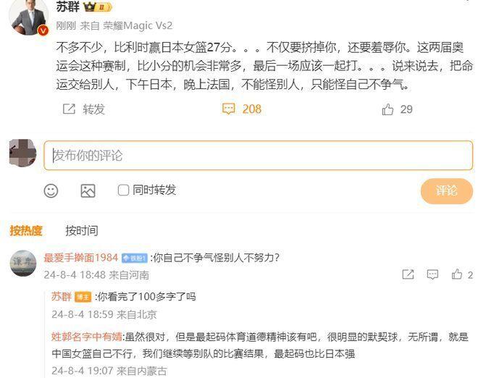Image resolution: width=478 pixels, height=378 pixels.
Task: Sort comments with the 按时间 tab
Action: (82, 231)
